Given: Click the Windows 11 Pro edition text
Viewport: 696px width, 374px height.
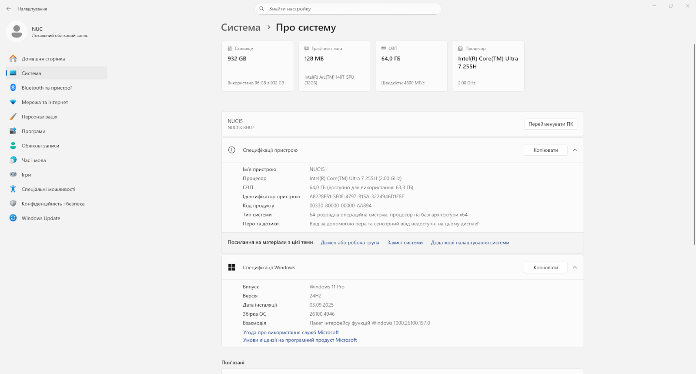Looking at the screenshot, I should (x=327, y=287).
